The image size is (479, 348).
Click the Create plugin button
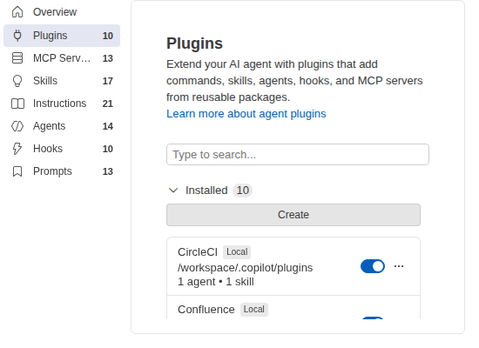pos(293,215)
